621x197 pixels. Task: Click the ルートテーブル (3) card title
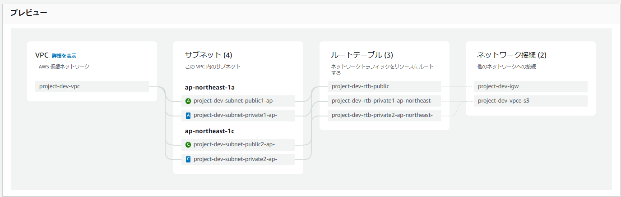pos(362,55)
